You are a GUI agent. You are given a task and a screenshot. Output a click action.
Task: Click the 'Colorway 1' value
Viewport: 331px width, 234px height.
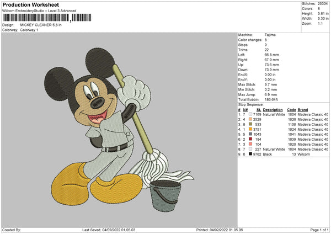29,30
